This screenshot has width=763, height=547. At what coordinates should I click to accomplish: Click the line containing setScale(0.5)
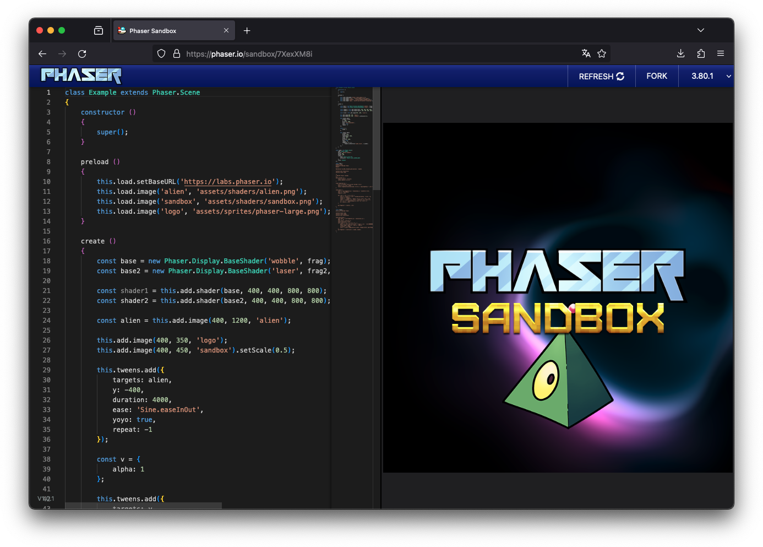(x=196, y=350)
